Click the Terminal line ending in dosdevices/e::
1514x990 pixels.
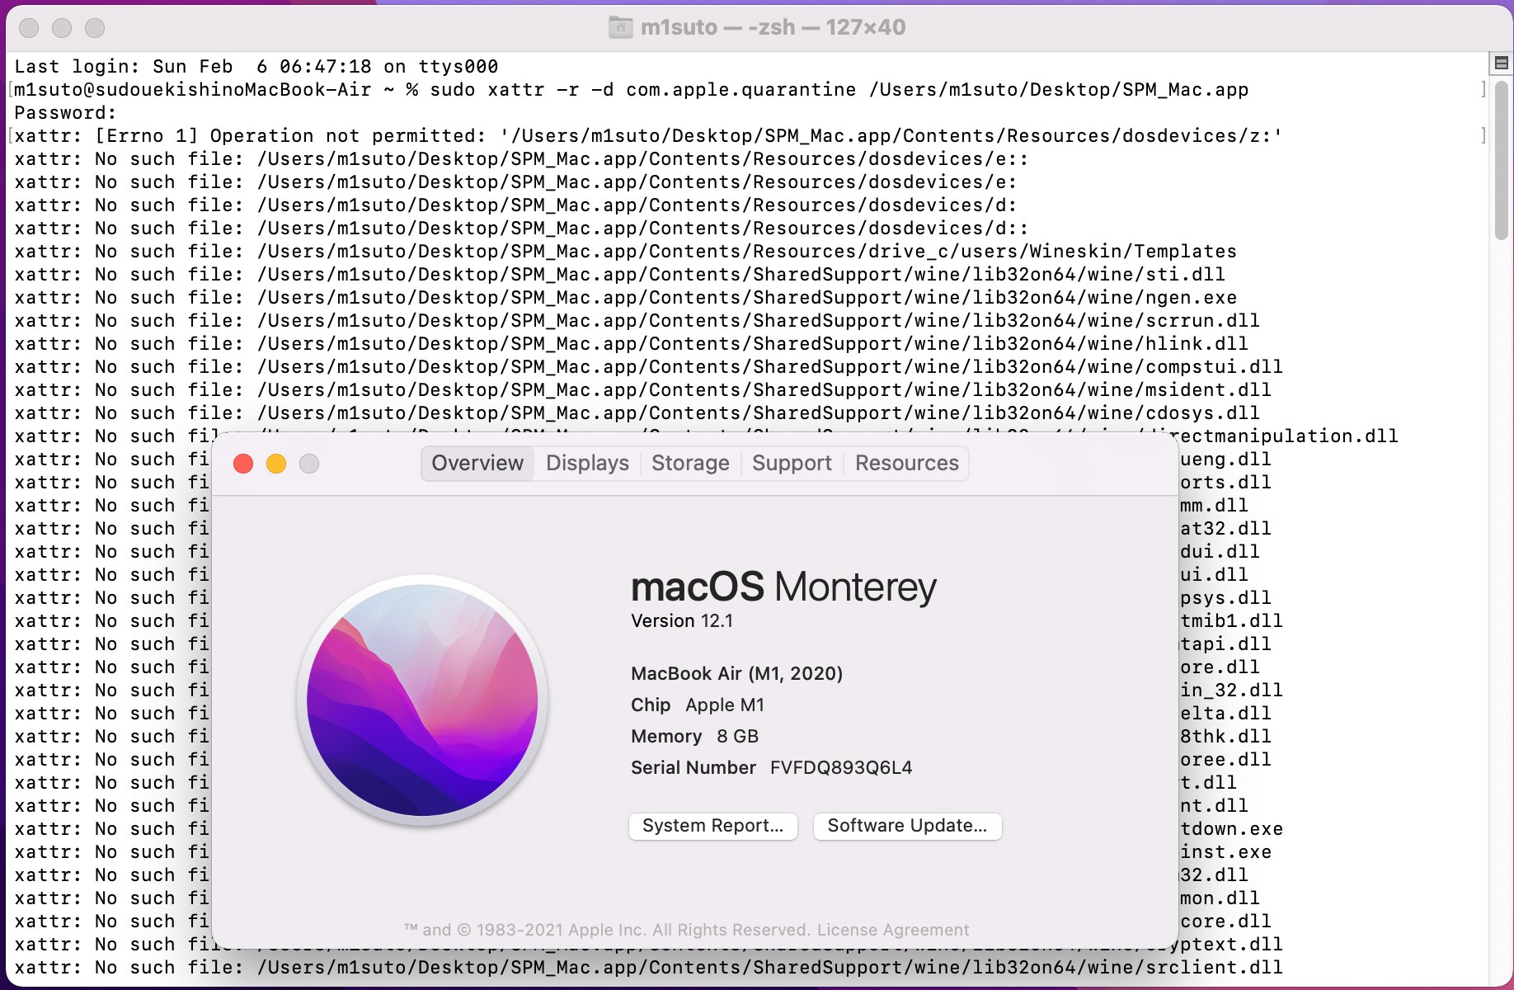coord(521,158)
